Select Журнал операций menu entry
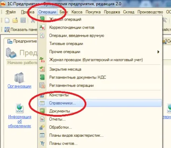171x148 pixels. 100,19
